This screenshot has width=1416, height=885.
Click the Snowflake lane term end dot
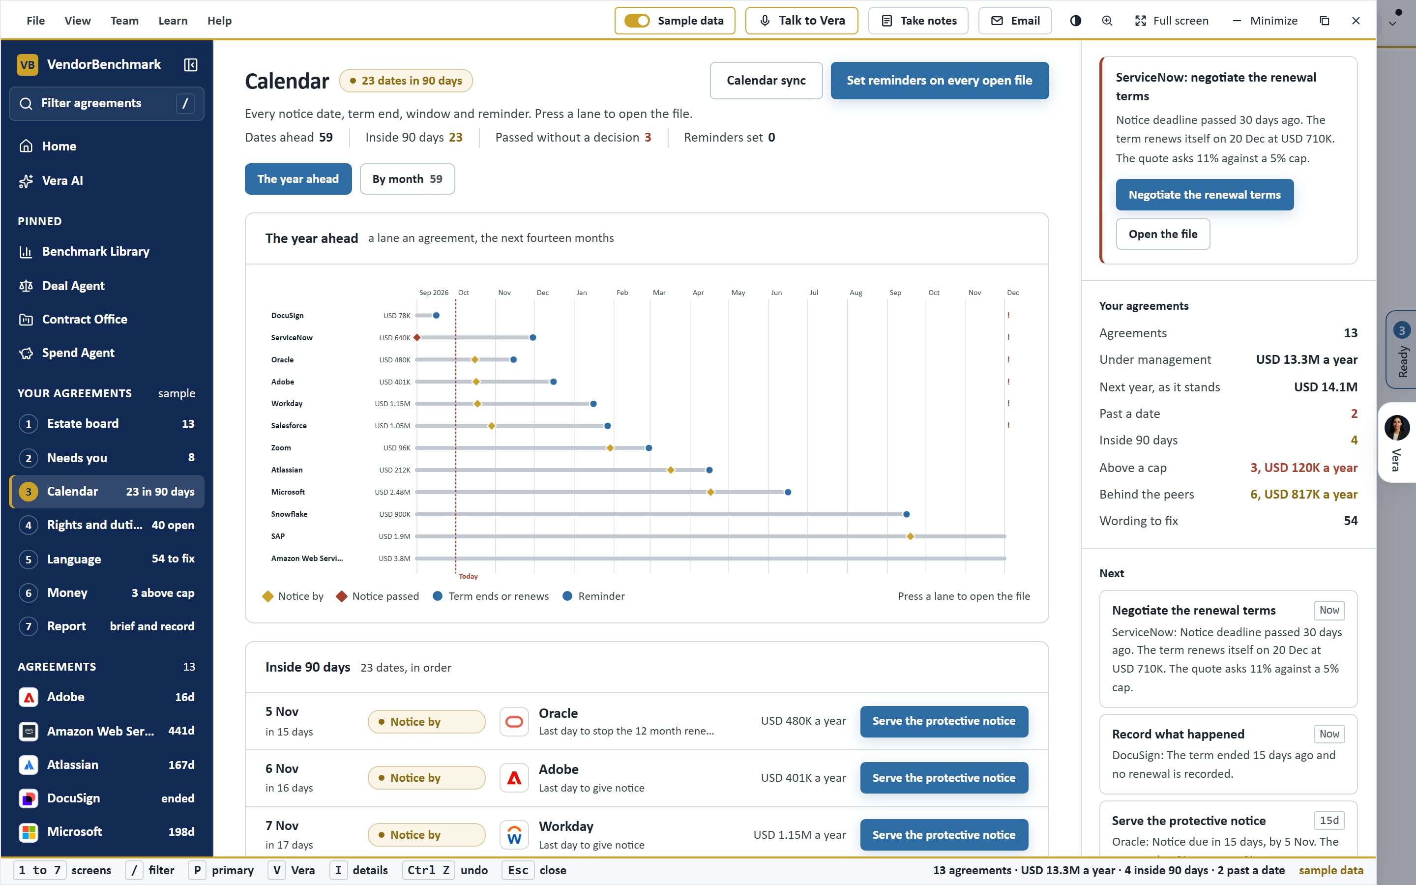click(906, 514)
